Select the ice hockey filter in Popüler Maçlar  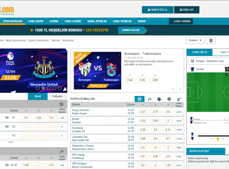[x=179, y=99]
